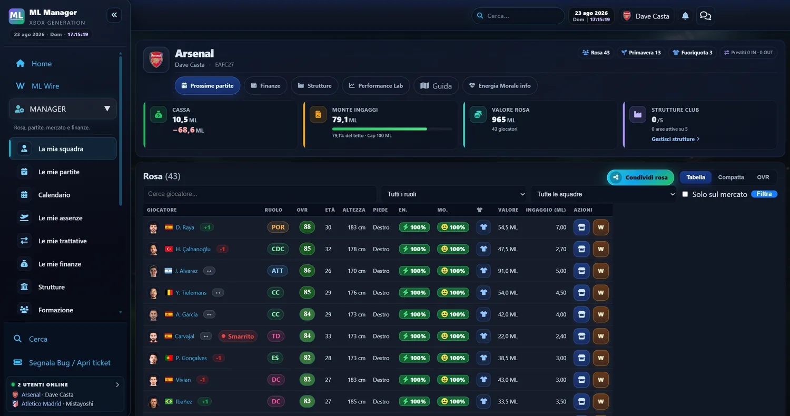Click the Smarrito tag on Carvajal
Viewport: 790px width, 416px height.
click(238, 336)
